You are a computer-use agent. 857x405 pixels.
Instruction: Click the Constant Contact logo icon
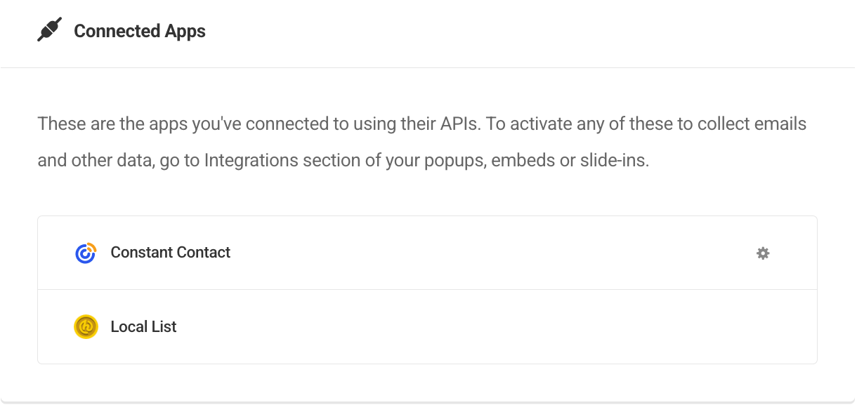86,253
